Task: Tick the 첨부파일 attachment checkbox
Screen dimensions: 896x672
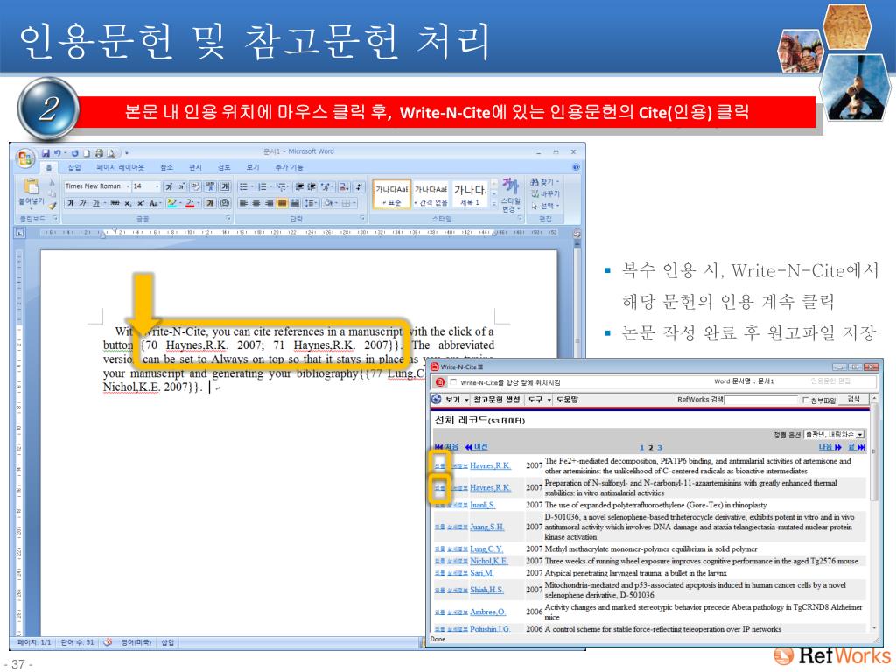Action: coord(806,400)
